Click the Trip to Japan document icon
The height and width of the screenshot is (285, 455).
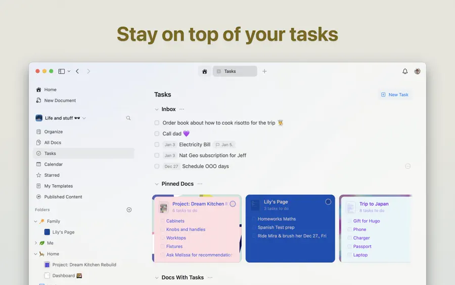pyautogui.click(x=350, y=208)
